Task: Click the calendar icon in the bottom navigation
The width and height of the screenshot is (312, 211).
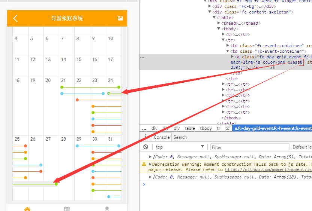Action: 67,209
